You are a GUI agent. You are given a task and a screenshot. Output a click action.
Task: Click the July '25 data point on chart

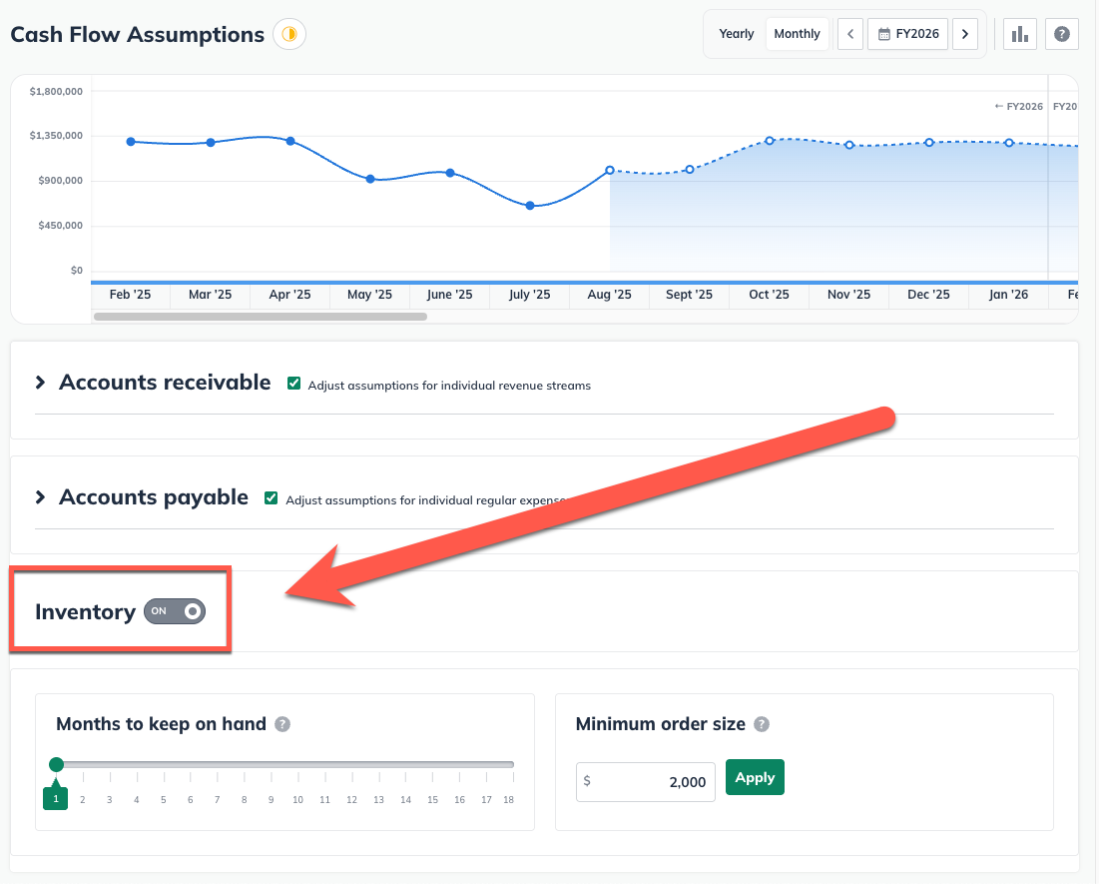click(x=530, y=206)
